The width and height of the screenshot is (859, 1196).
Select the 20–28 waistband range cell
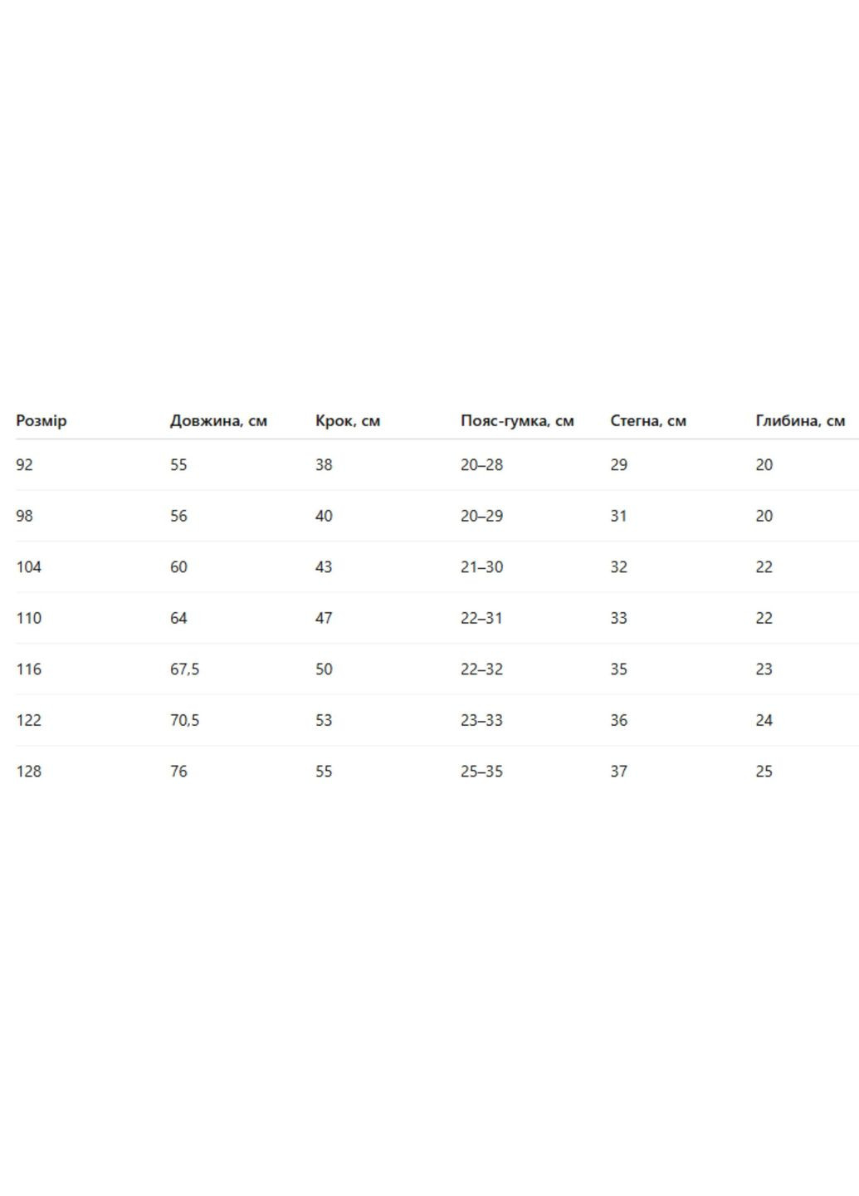(482, 465)
